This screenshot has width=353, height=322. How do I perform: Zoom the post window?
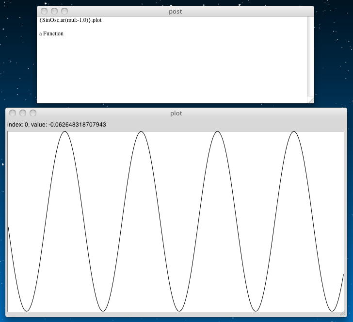coord(64,11)
